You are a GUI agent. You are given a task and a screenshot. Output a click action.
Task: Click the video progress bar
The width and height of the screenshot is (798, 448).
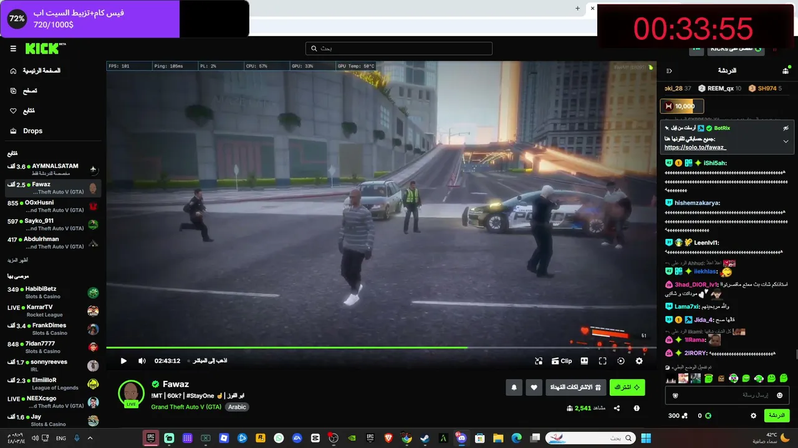[381, 347]
